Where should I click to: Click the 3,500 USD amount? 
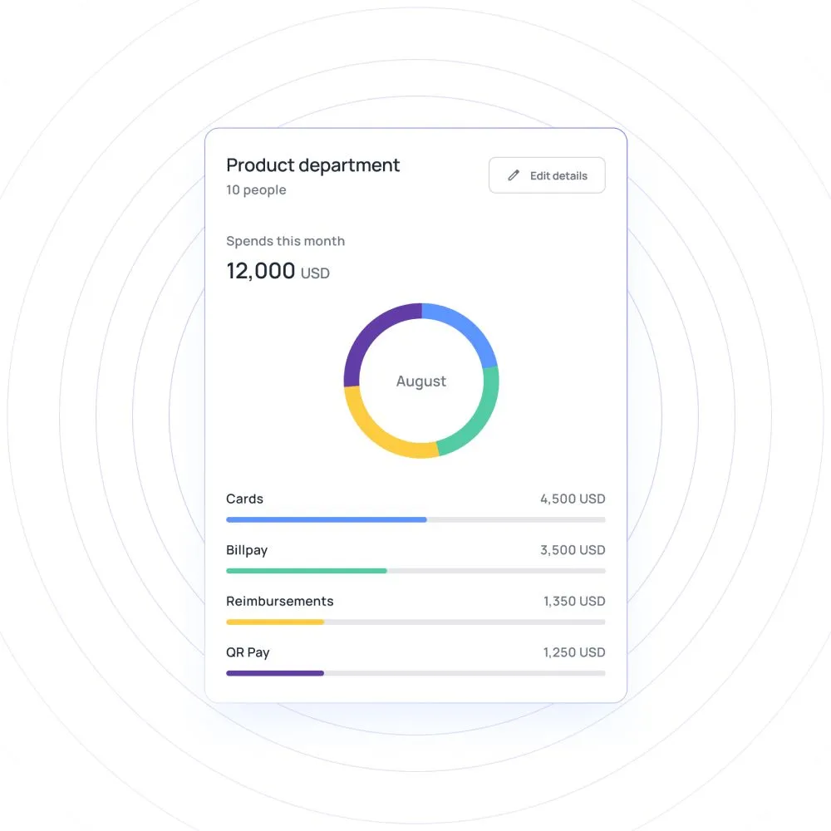573,550
